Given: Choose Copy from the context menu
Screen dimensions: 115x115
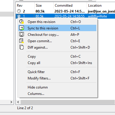Looking at the screenshot, I should (x=57, y=56).
